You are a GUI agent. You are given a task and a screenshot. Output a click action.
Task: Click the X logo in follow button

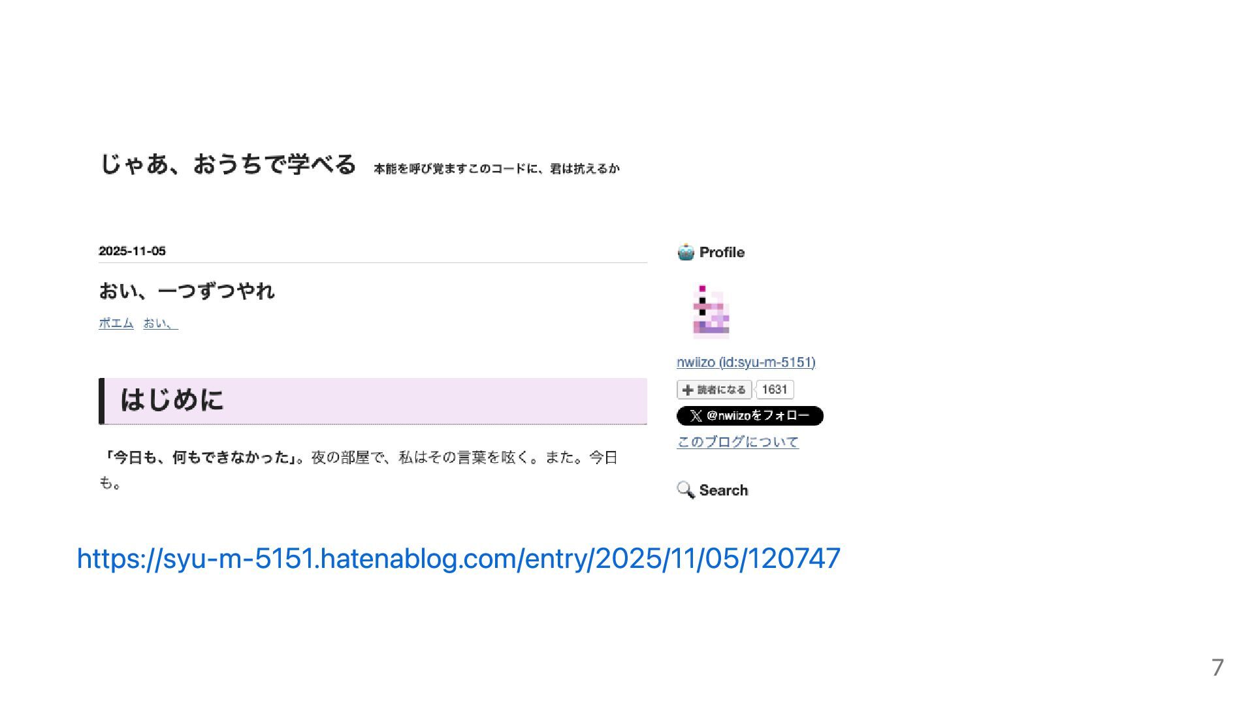point(696,416)
